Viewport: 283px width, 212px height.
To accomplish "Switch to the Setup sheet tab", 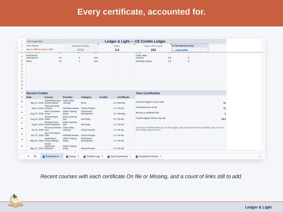I will click(72, 157).
